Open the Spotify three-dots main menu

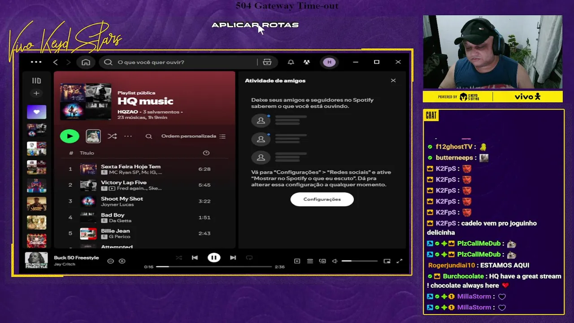36,62
